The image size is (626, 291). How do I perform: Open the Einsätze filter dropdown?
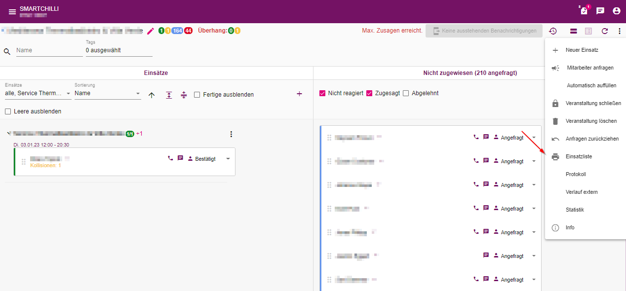[x=38, y=93]
